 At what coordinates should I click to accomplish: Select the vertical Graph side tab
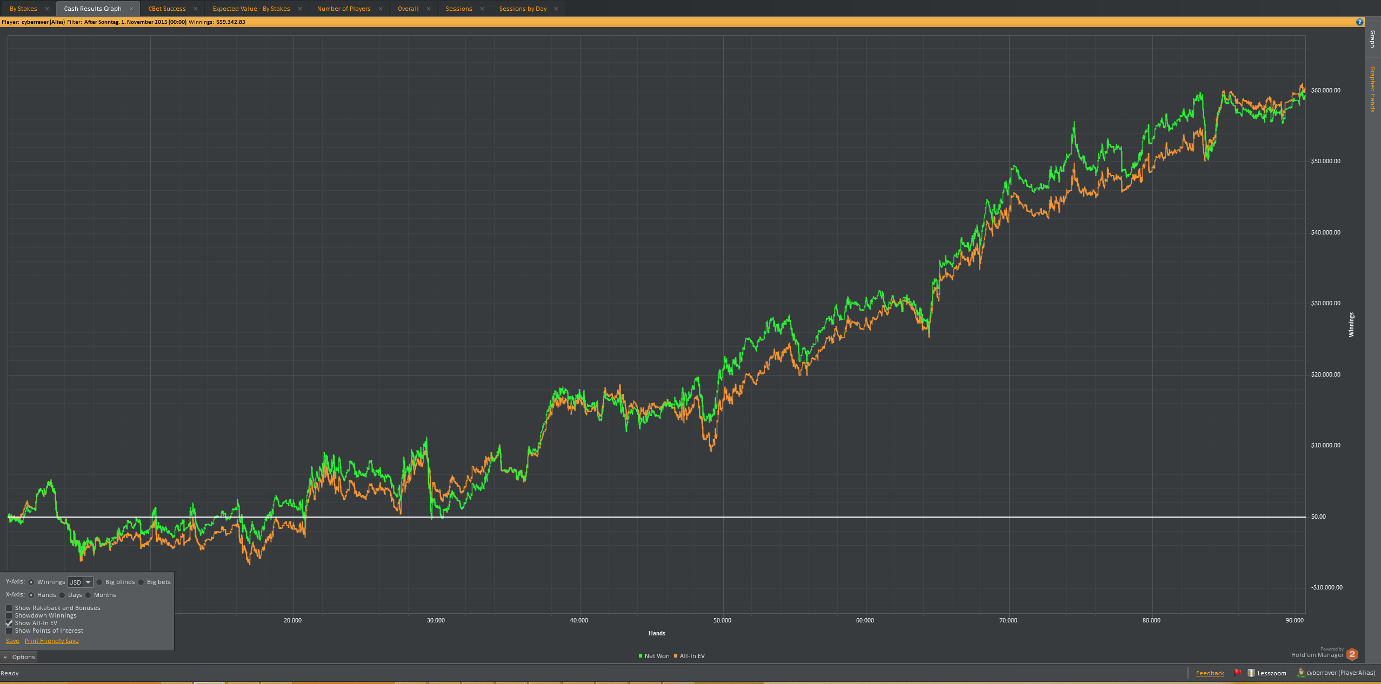[x=1372, y=39]
